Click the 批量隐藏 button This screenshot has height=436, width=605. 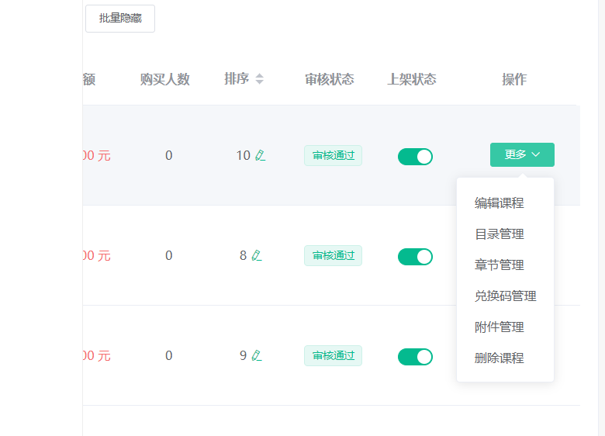tap(120, 19)
